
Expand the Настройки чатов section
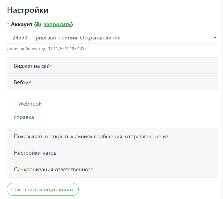point(35,153)
